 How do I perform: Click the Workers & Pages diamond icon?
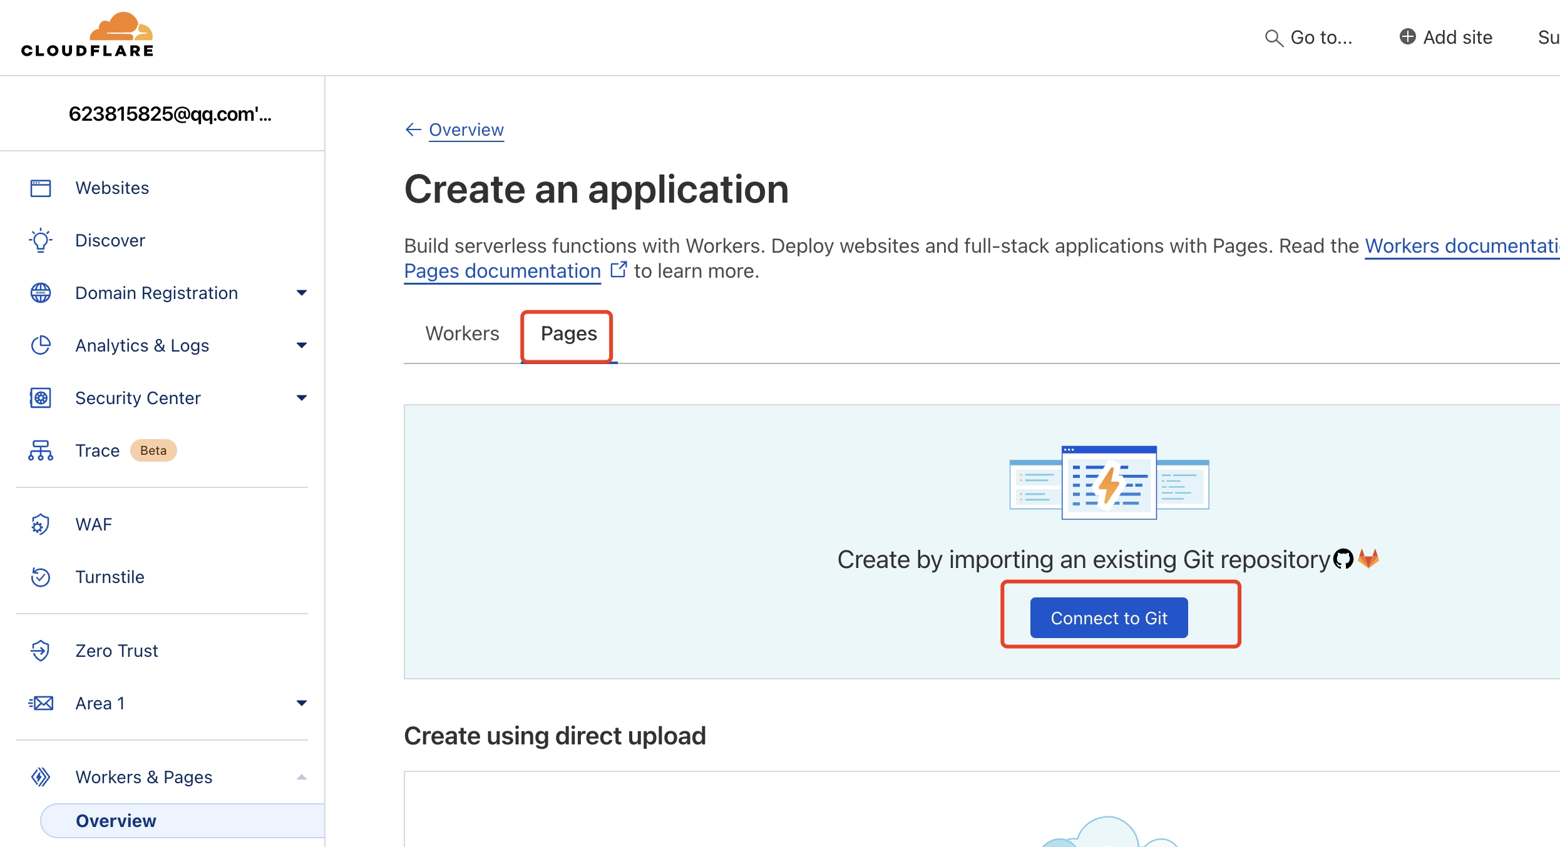click(x=41, y=777)
